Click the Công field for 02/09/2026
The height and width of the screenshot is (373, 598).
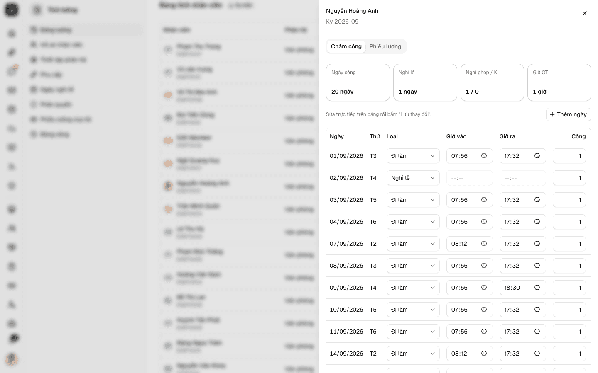tap(569, 178)
